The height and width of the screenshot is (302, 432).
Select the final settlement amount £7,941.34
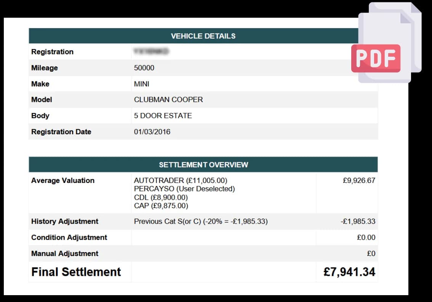point(349,272)
